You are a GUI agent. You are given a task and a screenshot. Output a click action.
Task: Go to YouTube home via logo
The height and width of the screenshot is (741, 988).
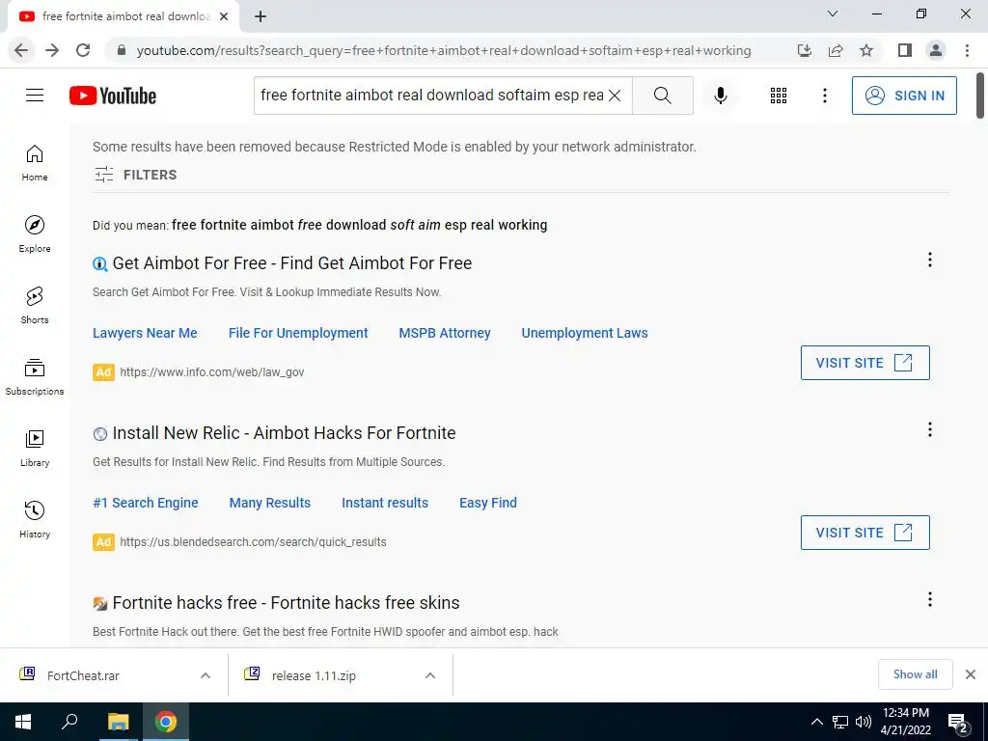click(x=113, y=96)
